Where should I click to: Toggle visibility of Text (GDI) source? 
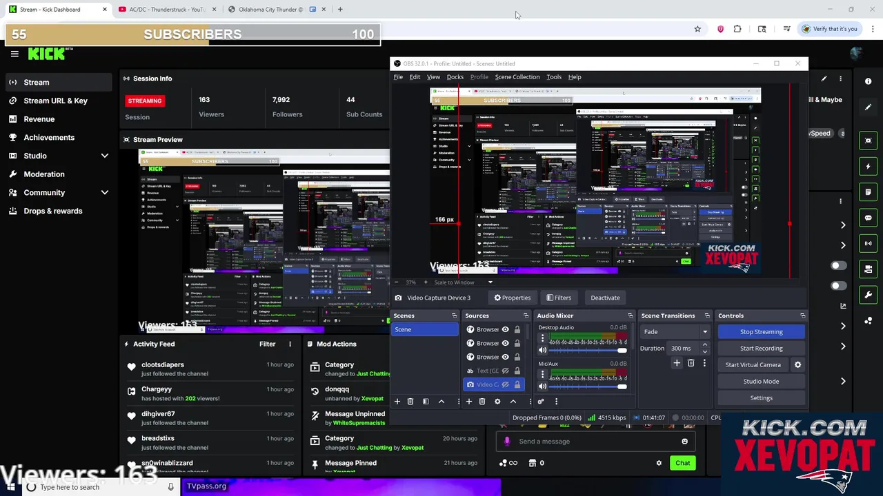pyautogui.click(x=505, y=371)
